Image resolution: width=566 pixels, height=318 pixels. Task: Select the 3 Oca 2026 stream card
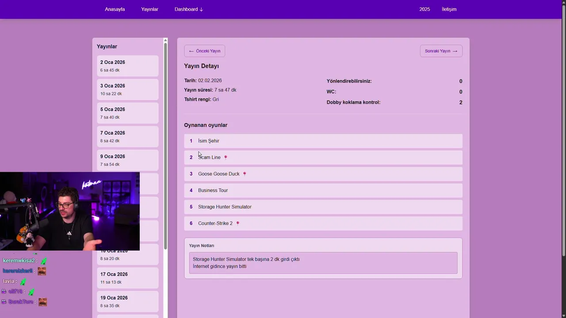click(x=128, y=89)
